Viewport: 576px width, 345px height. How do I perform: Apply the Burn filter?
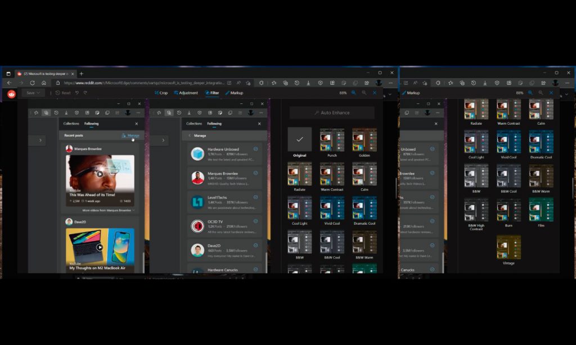coord(508,210)
